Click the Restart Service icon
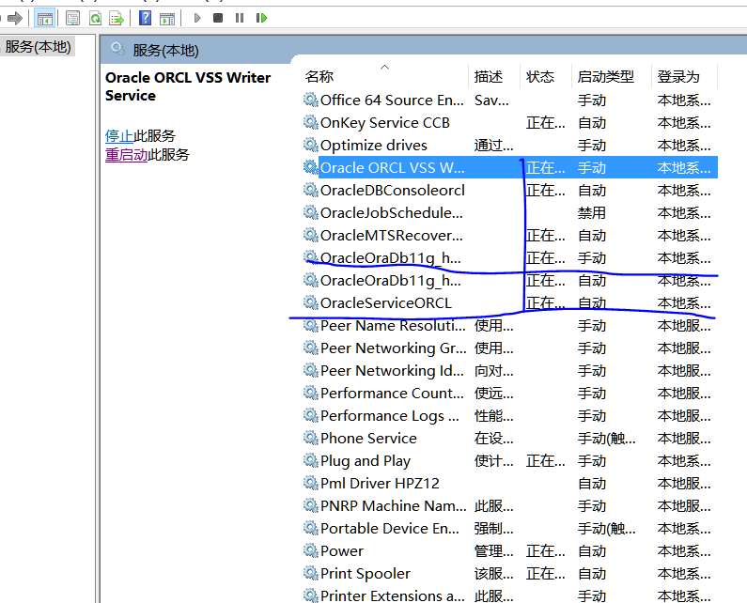Viewport: 747px width, 603px height. coord(261,18)
